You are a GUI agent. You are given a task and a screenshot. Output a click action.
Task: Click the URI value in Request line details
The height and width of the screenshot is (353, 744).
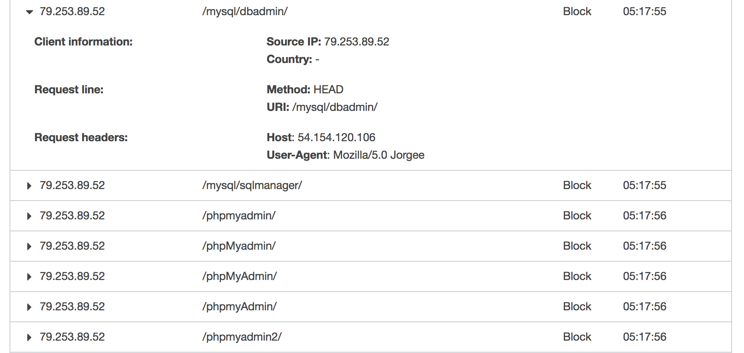[335, 107]
